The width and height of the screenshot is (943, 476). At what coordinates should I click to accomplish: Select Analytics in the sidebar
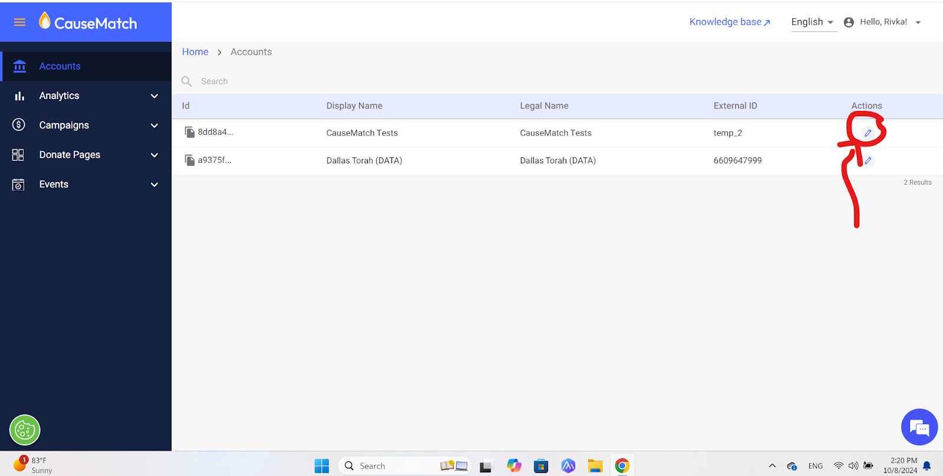click(59, 96)
